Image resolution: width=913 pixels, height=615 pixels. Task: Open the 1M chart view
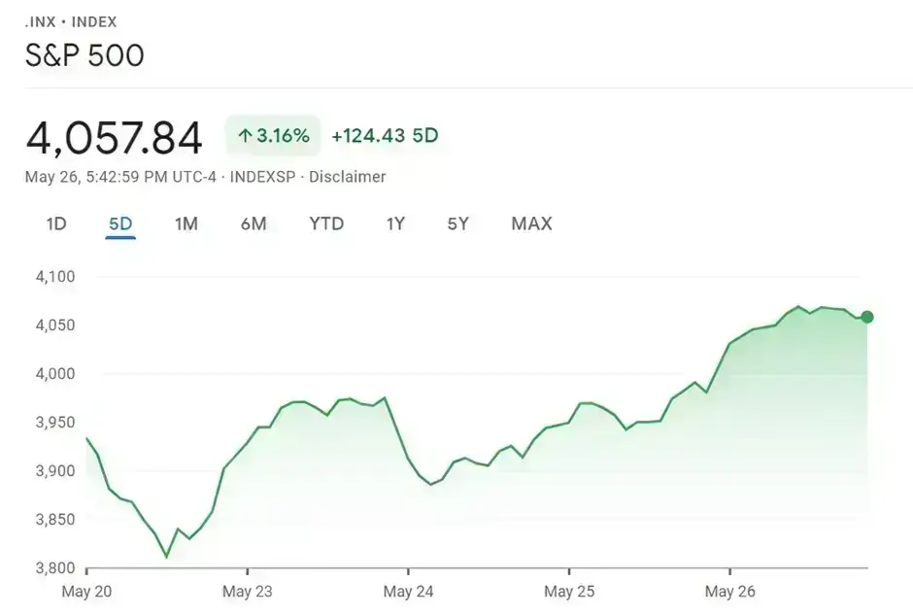click(x=186, y=223)
